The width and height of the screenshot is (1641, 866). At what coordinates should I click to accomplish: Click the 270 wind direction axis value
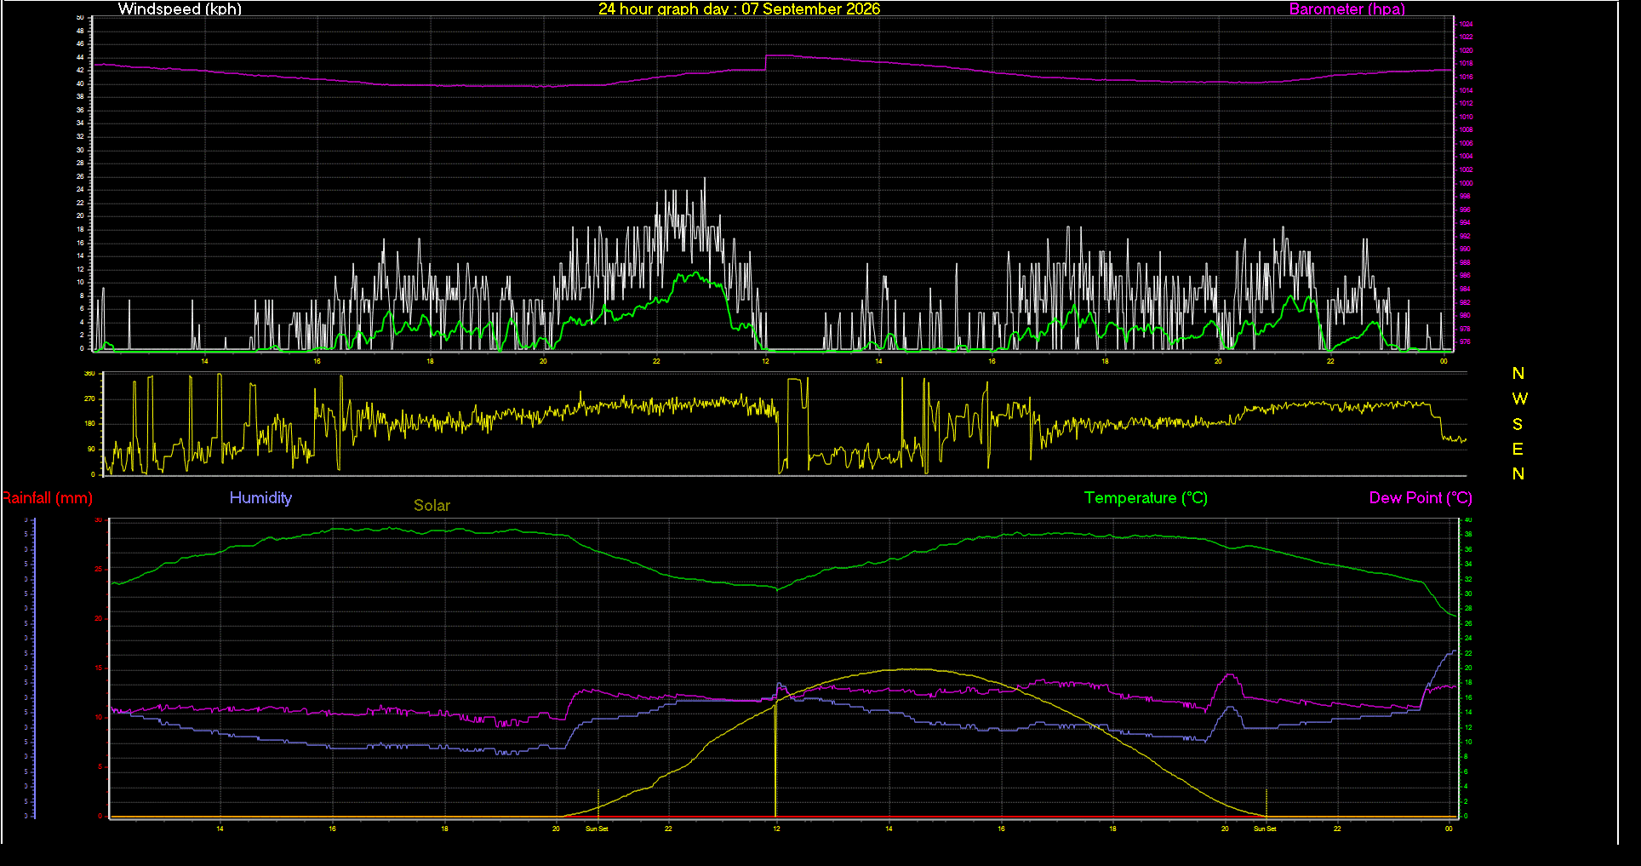point(89,399)
